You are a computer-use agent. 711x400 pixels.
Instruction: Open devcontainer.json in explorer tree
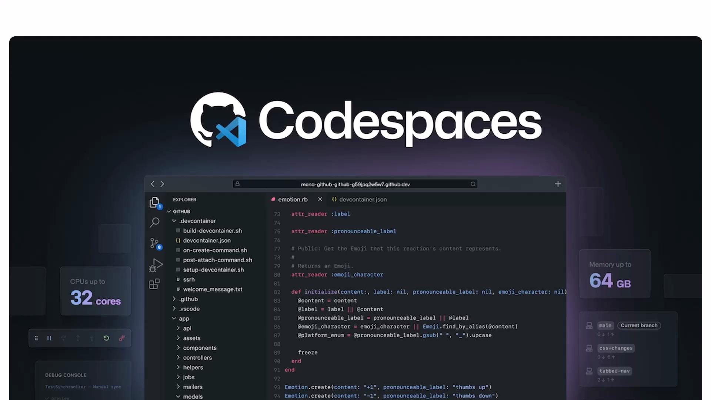tap(207, 240)
